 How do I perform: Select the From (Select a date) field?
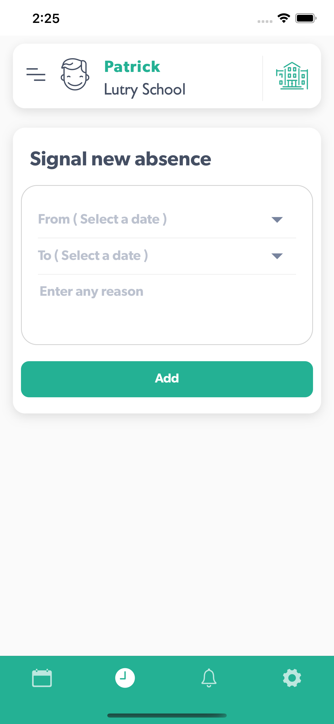click(167, 220)
